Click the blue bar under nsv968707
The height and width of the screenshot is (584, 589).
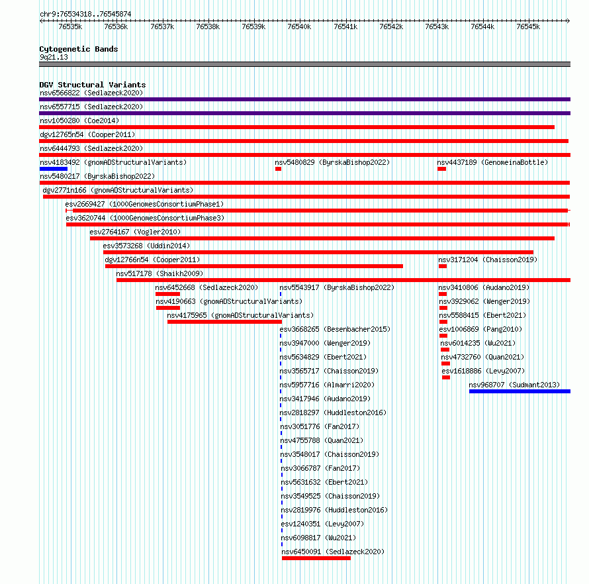click(520, 391)
